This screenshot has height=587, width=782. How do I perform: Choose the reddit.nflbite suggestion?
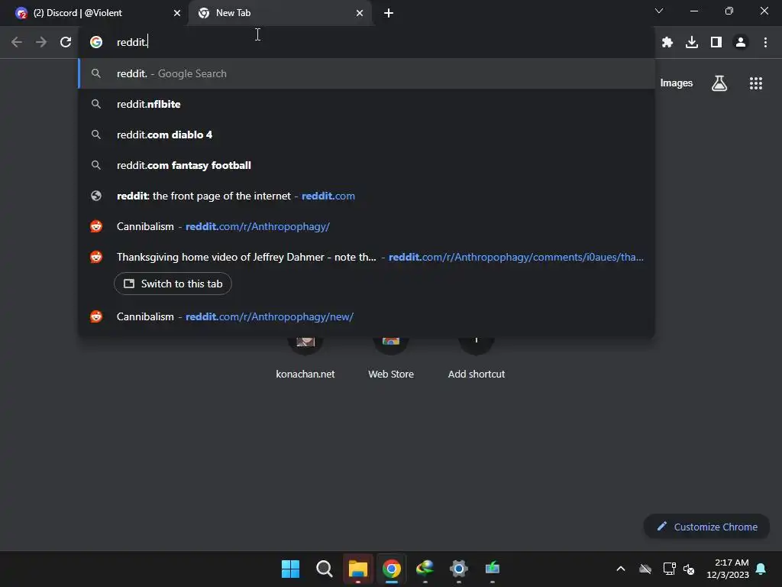click(x=367, y=104)
